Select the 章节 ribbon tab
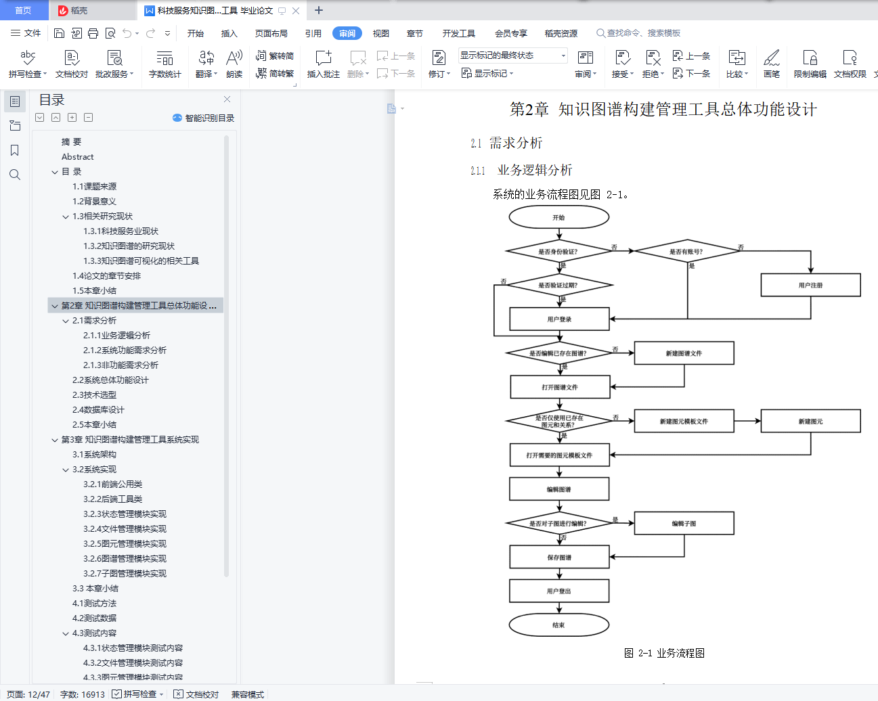 click(415, 33)
